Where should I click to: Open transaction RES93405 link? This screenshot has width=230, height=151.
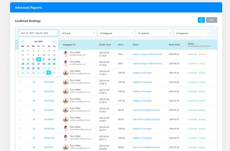pos(49,147)
